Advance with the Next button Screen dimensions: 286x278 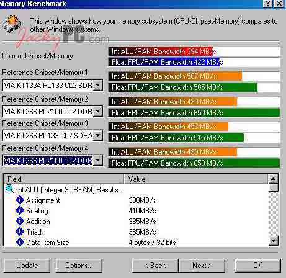click(x=202, y=266)
